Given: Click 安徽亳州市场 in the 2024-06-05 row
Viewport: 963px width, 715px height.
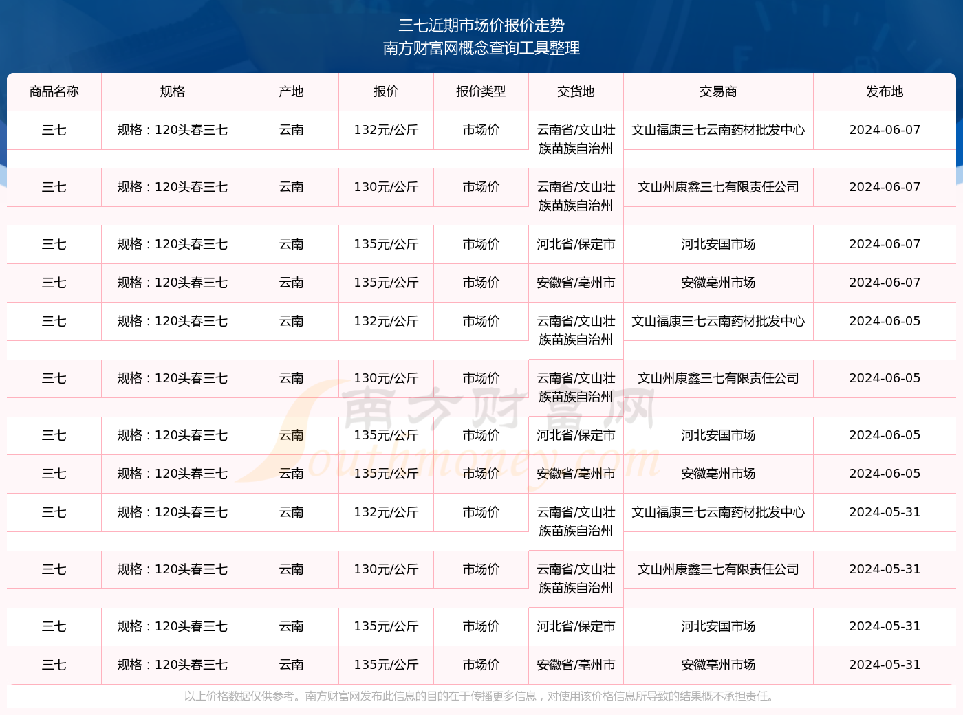Looking at the screenshot, I should click(719, 474).
